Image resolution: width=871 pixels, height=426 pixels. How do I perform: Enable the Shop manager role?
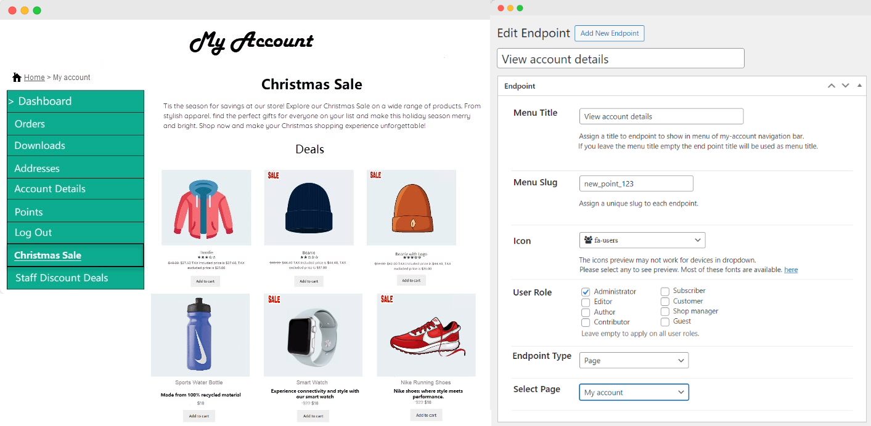tap(664, 311)
